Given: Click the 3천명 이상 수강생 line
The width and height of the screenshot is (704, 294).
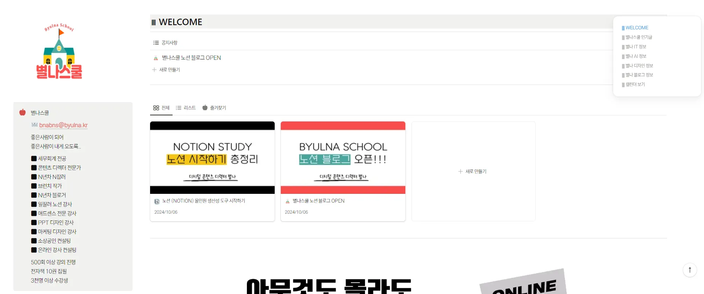Looking at the screenshot, I should pos(50,280).
